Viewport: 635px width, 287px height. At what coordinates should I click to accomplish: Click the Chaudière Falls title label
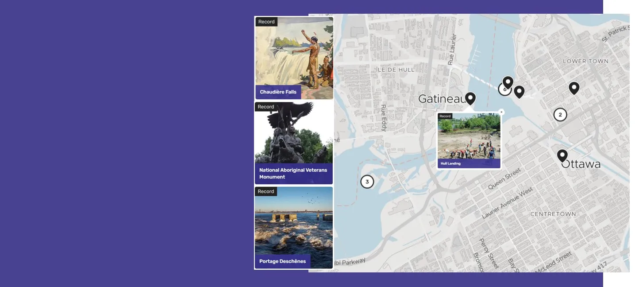[x=278, y=92]
